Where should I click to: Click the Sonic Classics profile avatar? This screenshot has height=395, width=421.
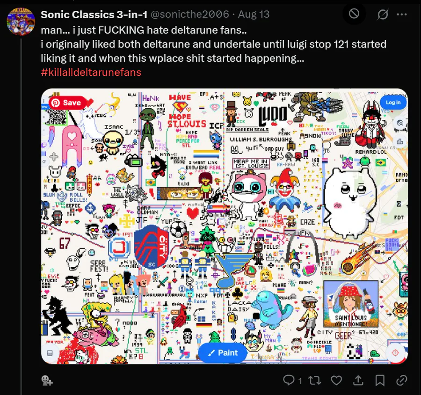(x=21, y=22)
